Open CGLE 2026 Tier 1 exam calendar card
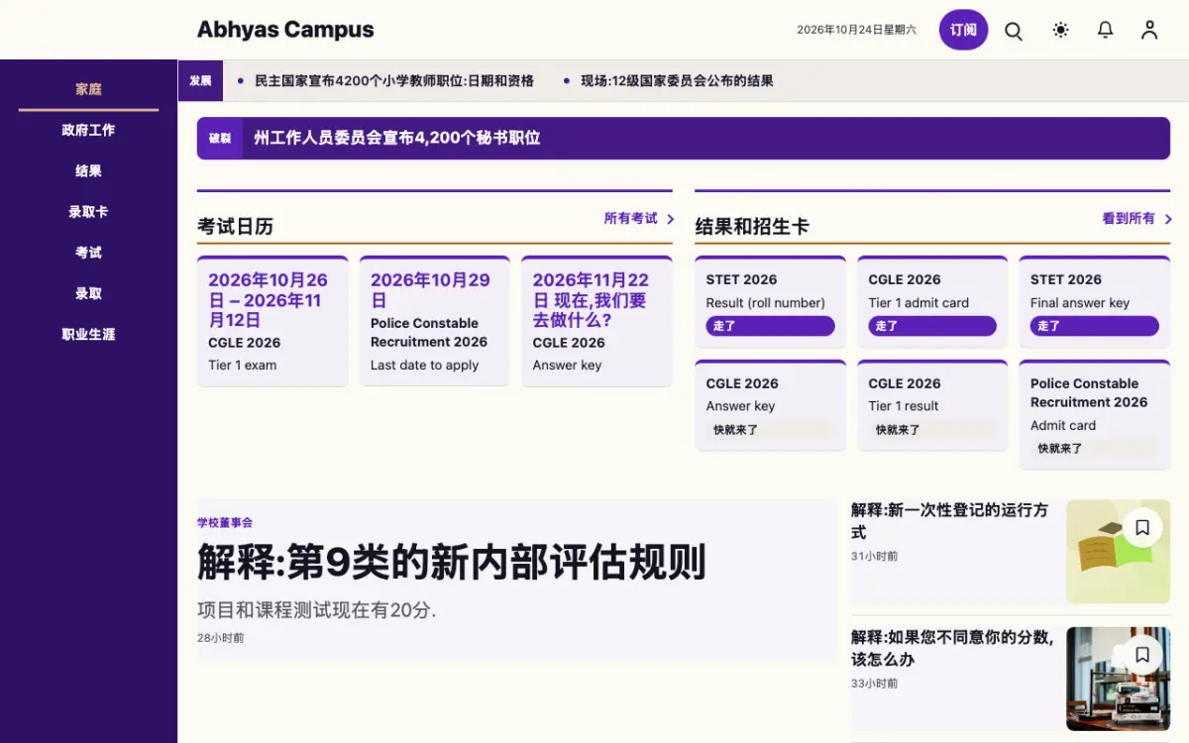1189x743 pixels. [x=272, y=321]
